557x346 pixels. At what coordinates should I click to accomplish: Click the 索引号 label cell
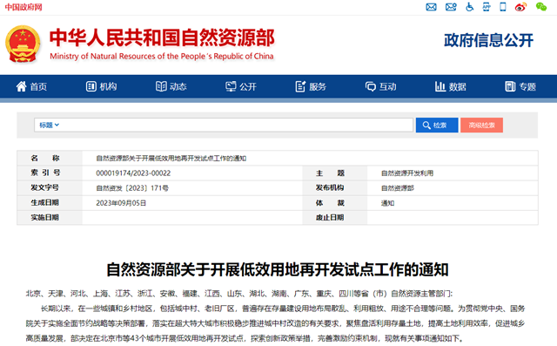click(x=50, y=173)
